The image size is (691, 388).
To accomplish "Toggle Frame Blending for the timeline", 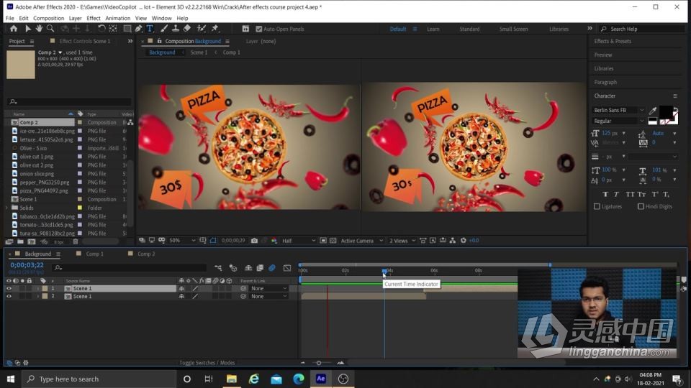I will point(260,267).
